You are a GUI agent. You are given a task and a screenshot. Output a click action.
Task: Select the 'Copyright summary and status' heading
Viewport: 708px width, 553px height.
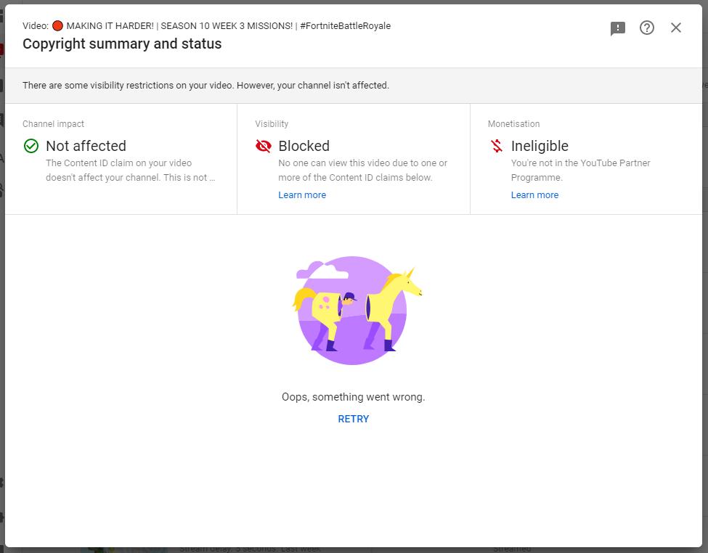click(122, 44)
